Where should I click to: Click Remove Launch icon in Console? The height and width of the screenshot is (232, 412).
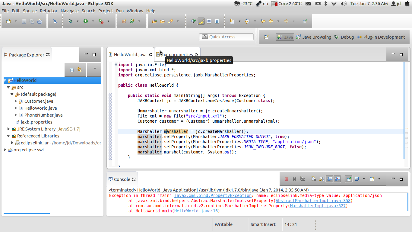[x=295, y=179]
